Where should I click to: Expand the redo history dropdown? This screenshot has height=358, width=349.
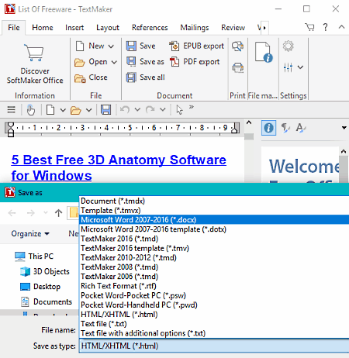coord(163,110)
